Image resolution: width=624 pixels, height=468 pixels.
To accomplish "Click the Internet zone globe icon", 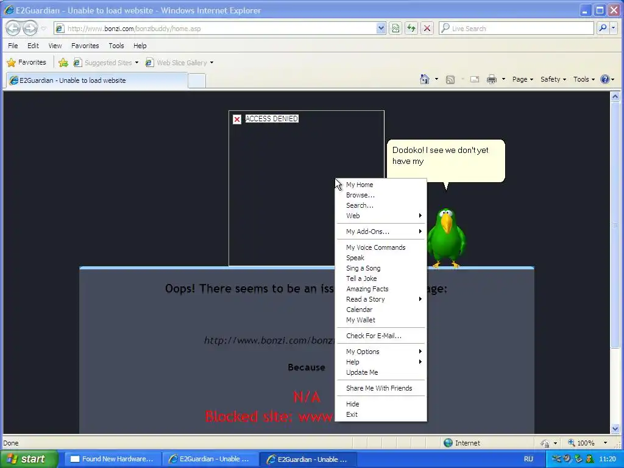I will pyautogui.click(x=448, y=442).
